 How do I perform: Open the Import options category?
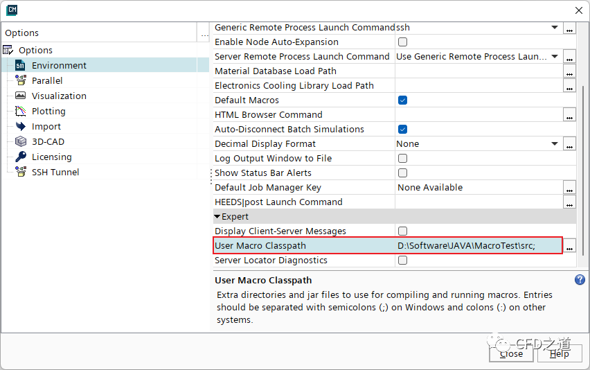pos(46,127)
